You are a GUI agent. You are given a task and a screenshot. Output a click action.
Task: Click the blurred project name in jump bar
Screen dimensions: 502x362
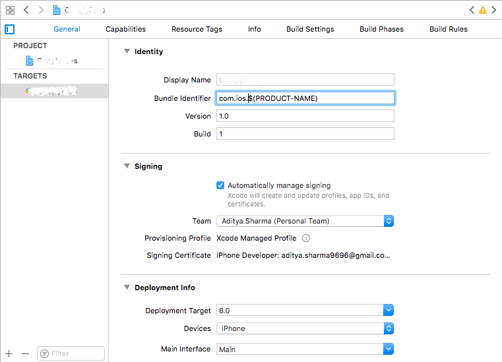click(x=85, y=11)
